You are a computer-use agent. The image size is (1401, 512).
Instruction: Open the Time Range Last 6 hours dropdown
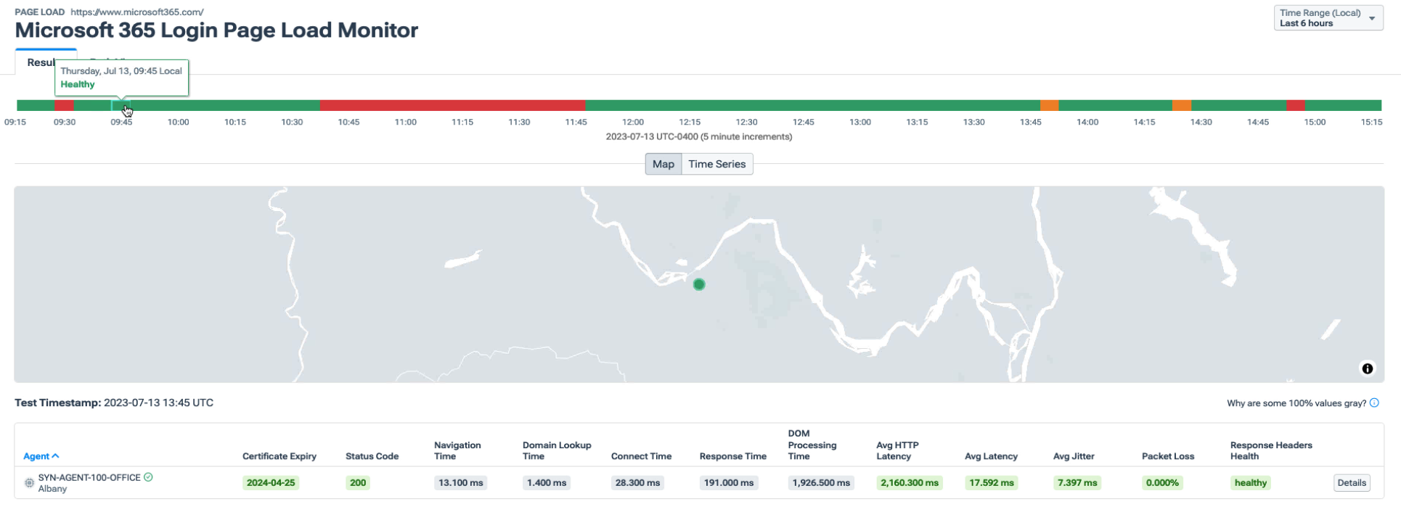pos(1328,18)
